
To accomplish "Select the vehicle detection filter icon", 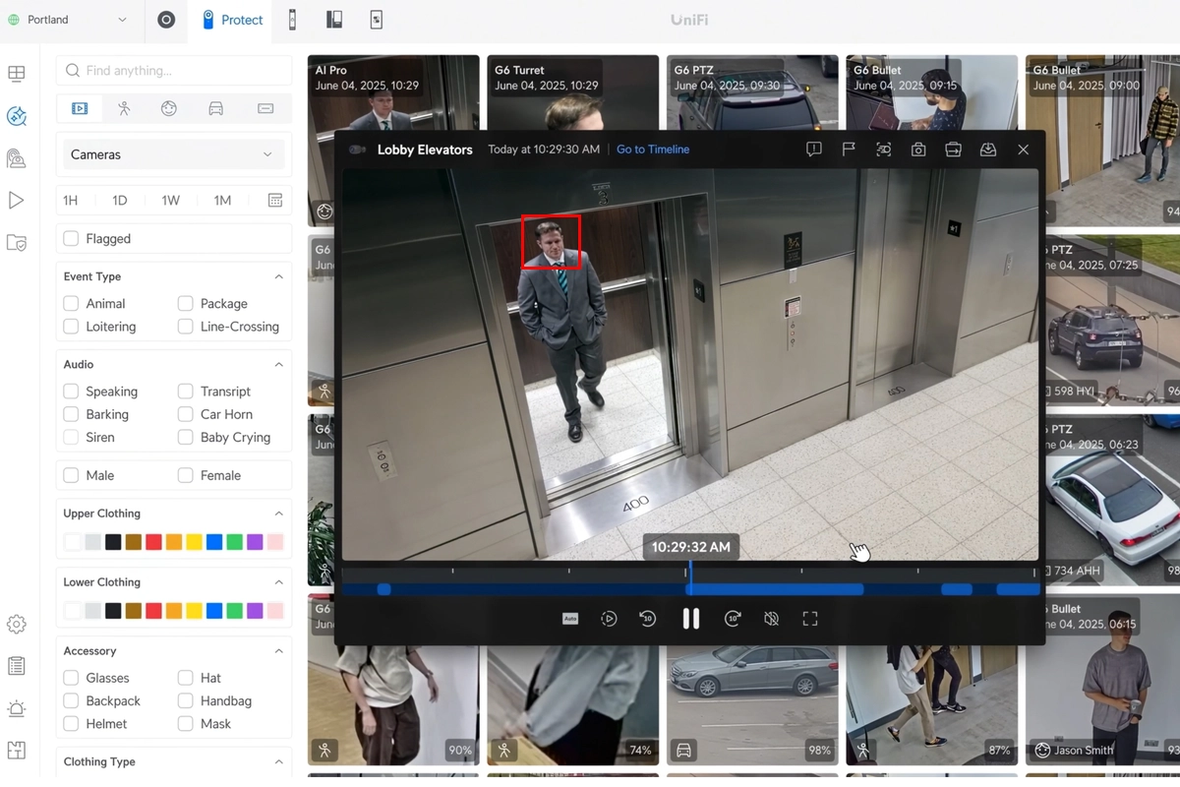I will (215, 109).
